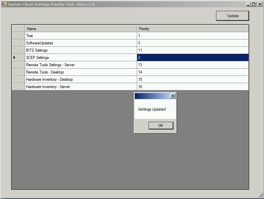Select Hardware Inventory - Desktop name cell
The height and width of the screenshot is (199, 264).
pyautogui.click(x=81, y=79)
